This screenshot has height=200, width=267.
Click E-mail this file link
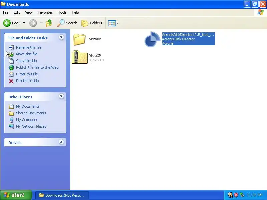(x=27, y=74)
